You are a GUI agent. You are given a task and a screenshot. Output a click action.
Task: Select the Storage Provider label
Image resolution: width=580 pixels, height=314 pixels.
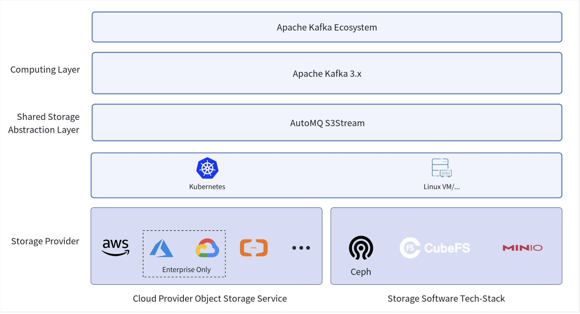(x=45, y=241)
